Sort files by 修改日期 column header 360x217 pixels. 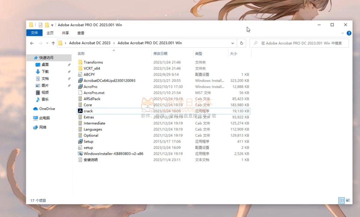160,54
